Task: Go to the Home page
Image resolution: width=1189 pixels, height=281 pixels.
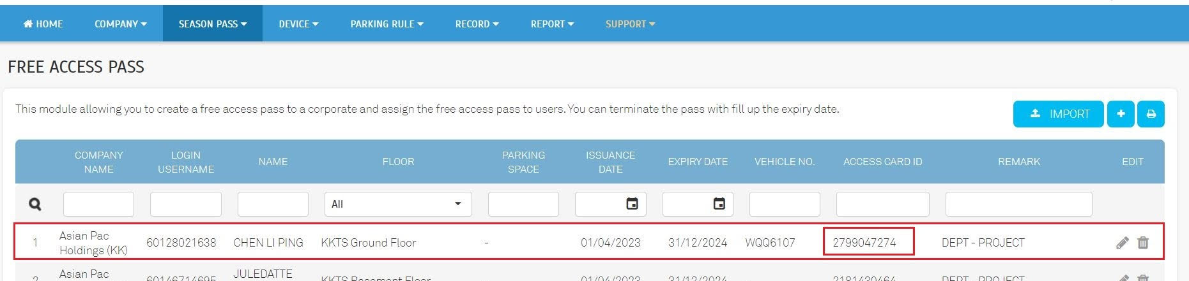Action: coord(43,24)
